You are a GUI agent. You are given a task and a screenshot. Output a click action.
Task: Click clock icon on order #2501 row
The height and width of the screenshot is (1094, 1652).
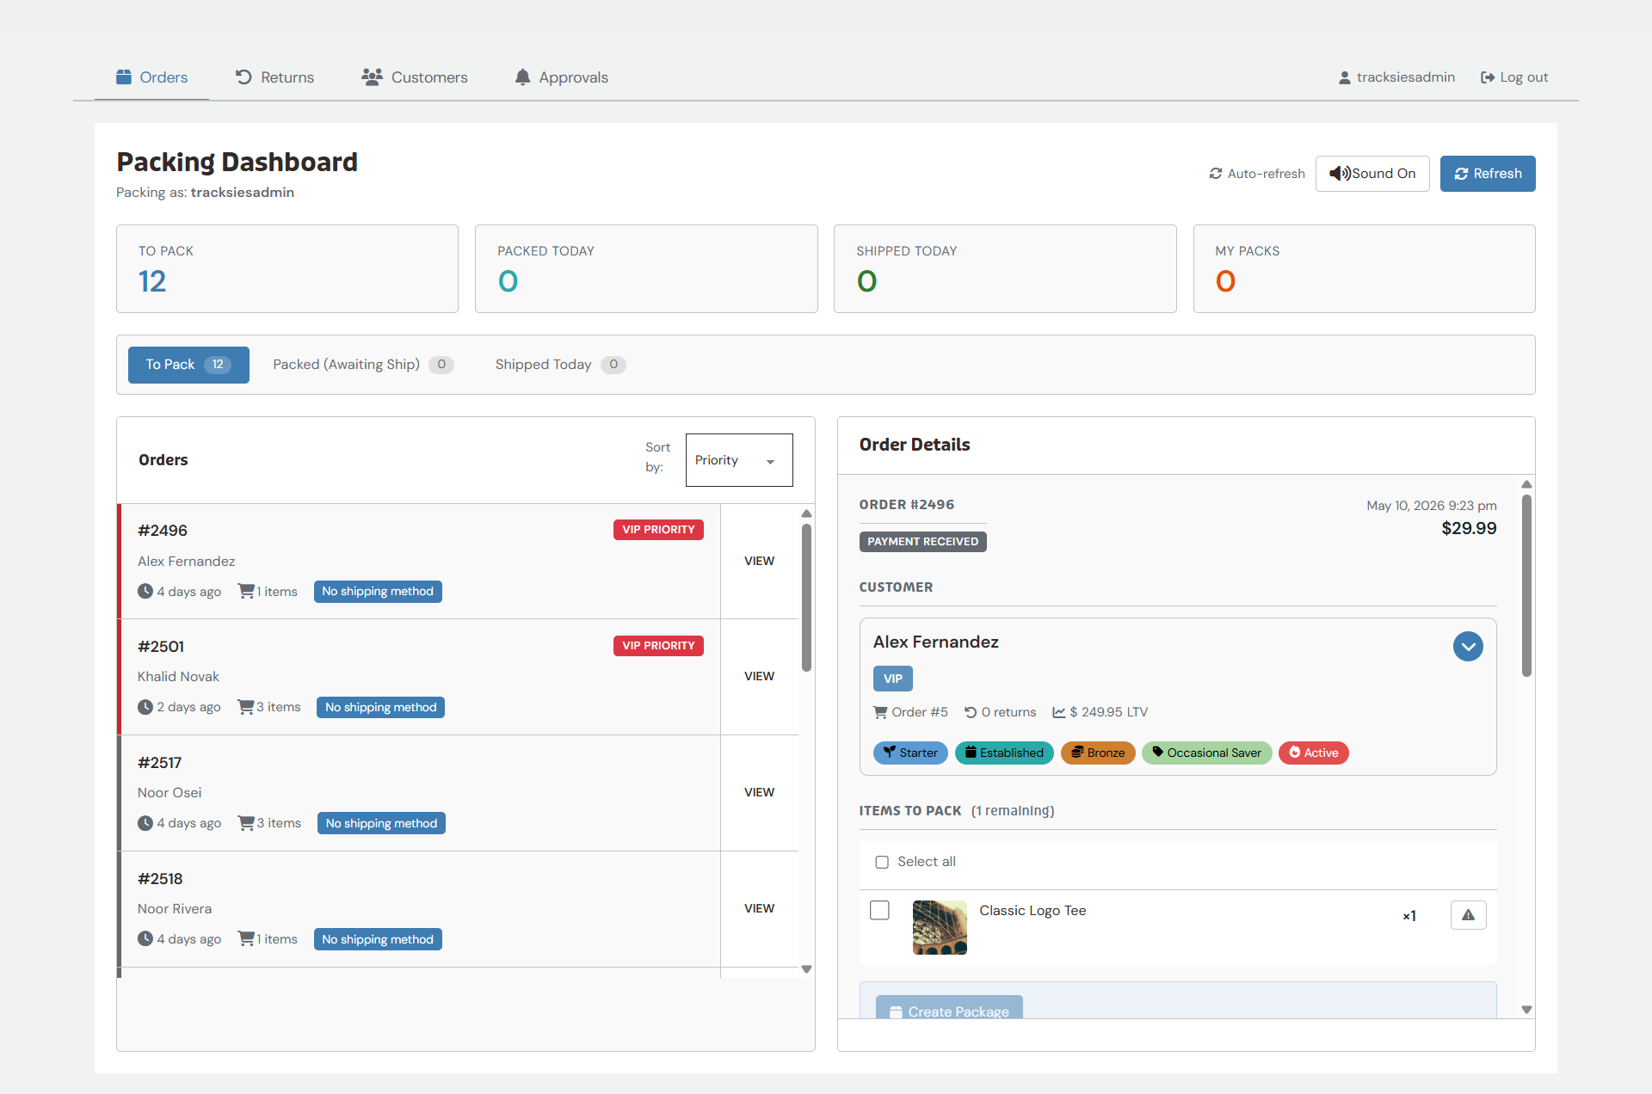(x=145, y=707)
